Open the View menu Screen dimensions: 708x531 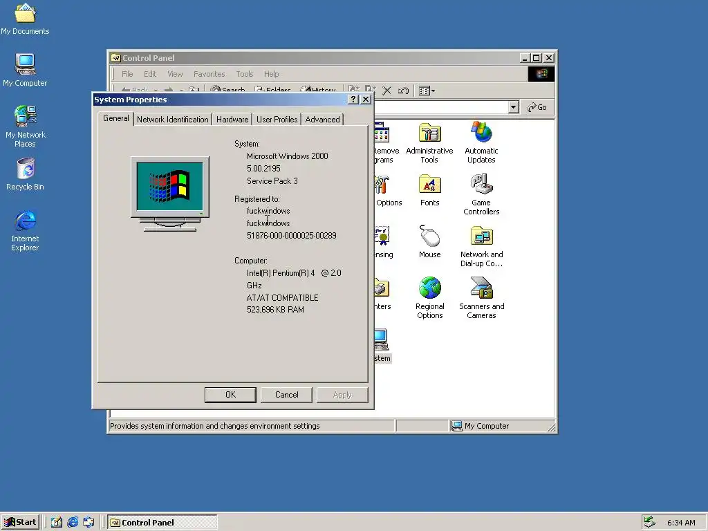(x=175, y=74)
